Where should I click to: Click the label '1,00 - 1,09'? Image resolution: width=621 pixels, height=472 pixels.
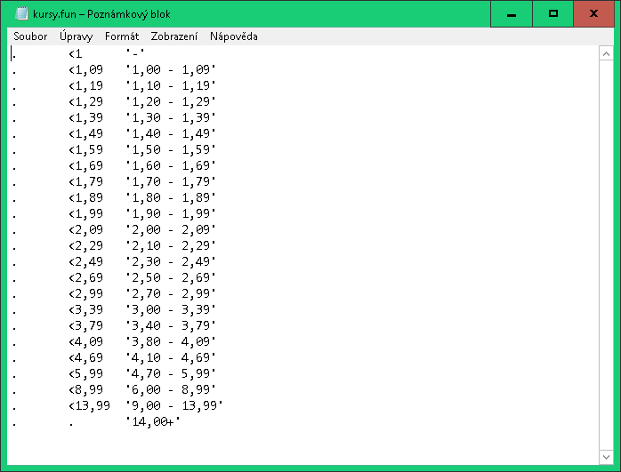click(171, 69)
